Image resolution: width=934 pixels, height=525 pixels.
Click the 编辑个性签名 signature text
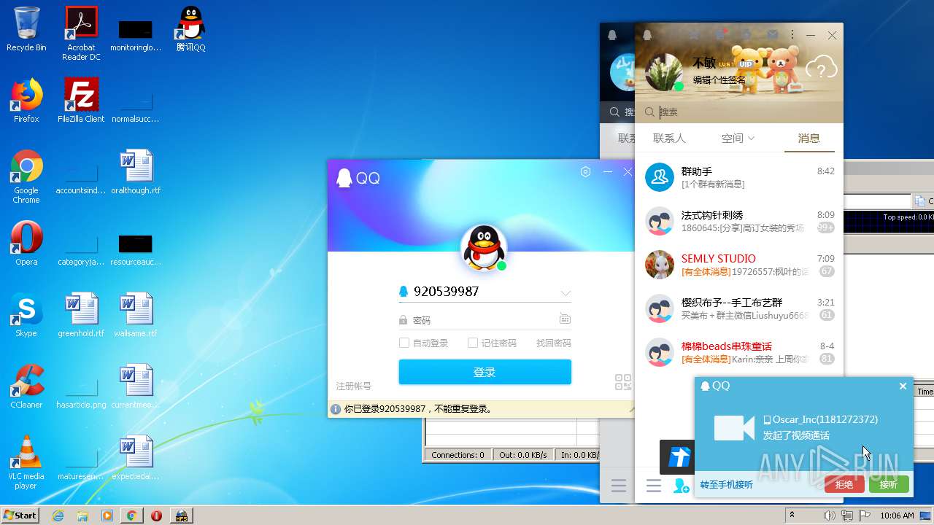(719, 80)
